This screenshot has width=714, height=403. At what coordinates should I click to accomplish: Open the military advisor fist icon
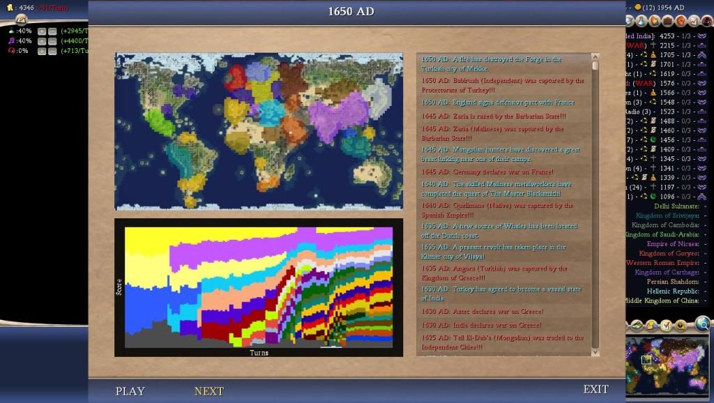(681, 20)
